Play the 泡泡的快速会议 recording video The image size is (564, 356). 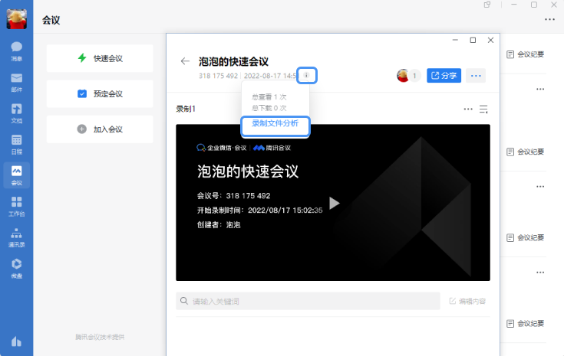click(x=334, y=203)
